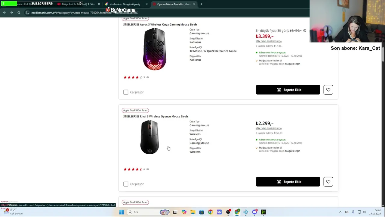Add Aerox 3 Wireless to cart
Viewport: 385px width, 217px height.
(288, 90)
